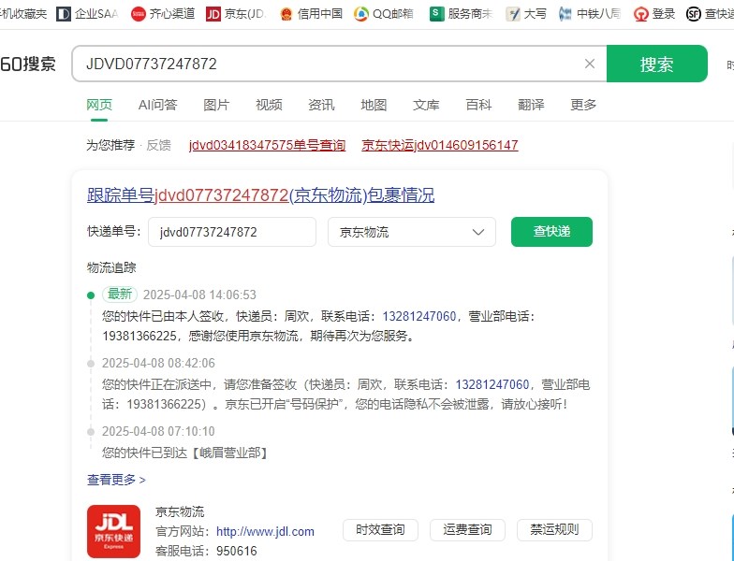The width and height of the screenshot is (734, 561).
Task: Switch to the 百科 tab
Action: coord(478,105)
